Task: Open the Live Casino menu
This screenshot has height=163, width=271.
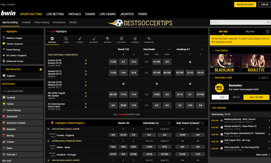Action: (107, 14)
